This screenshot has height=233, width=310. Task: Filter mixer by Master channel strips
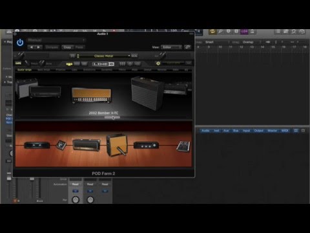[x=272, y=131]
